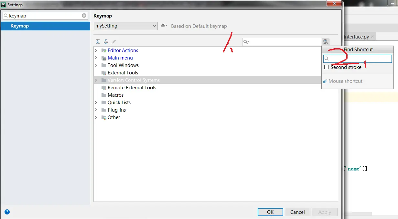
Task: Click the Apply button
Action: [325, 212]
